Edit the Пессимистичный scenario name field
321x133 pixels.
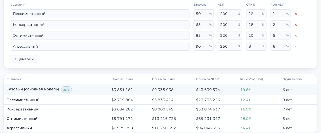pos(100,14)
